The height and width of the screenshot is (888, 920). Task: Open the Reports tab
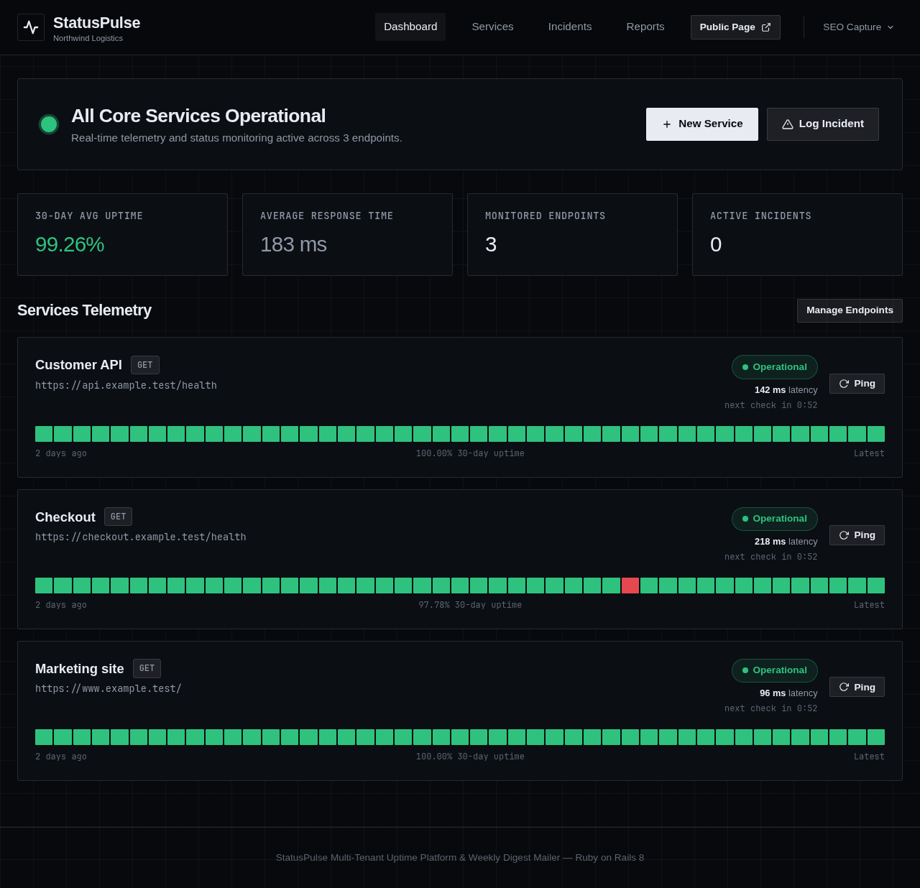click(x=645, y=27)
